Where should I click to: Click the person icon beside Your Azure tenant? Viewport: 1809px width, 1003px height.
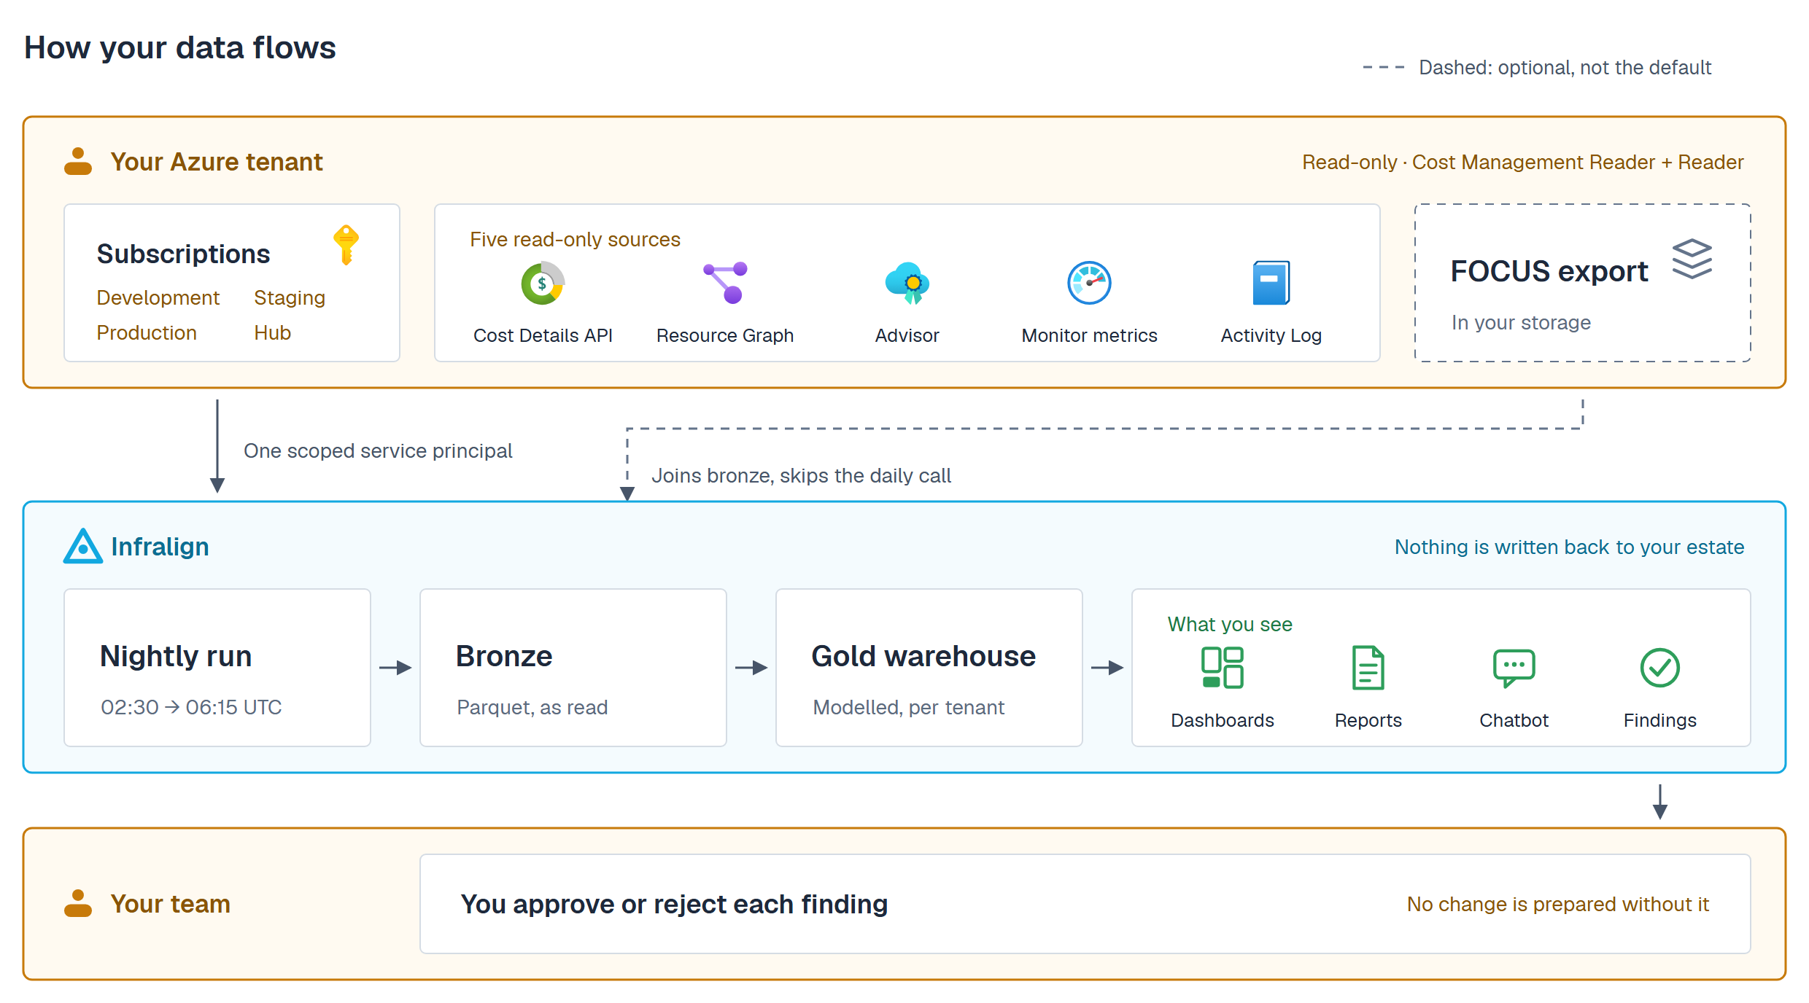pyautogui.click(x=78, y=161)
